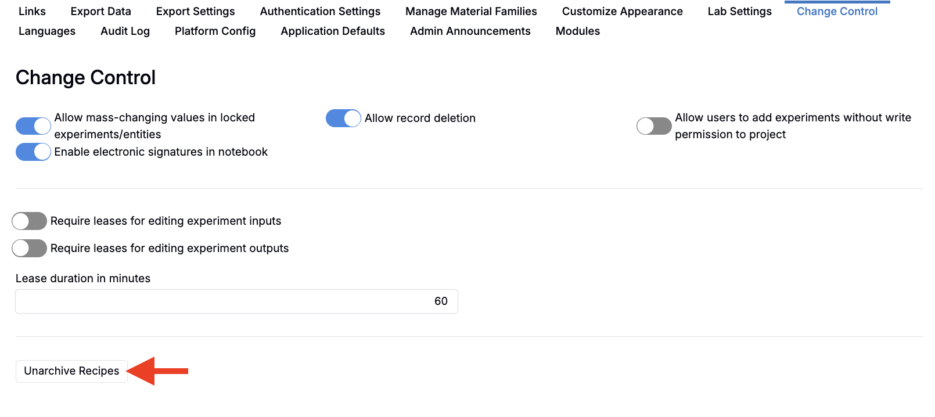This screenshot has height=417, width=935.
Task: Open Admin Announcements tab
Action: 470,31
